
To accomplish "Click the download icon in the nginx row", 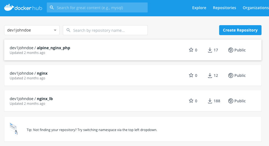I will pyautogui.click(x=210, y=75).
